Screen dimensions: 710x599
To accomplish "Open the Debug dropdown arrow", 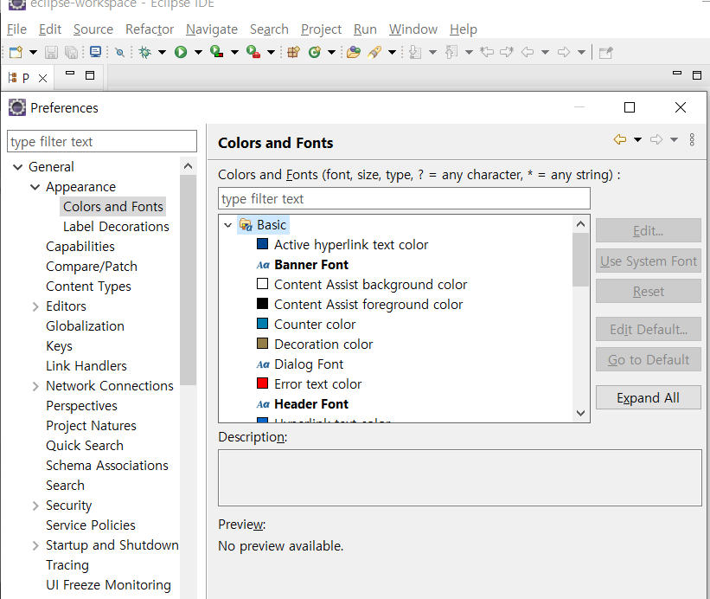I will point(162,52).
